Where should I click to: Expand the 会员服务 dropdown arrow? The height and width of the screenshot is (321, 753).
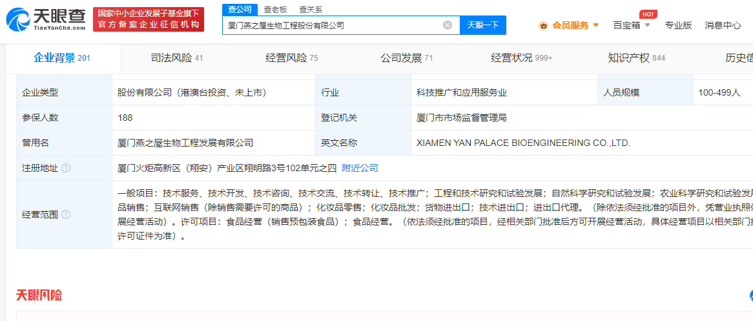click(x=595, y=25)
